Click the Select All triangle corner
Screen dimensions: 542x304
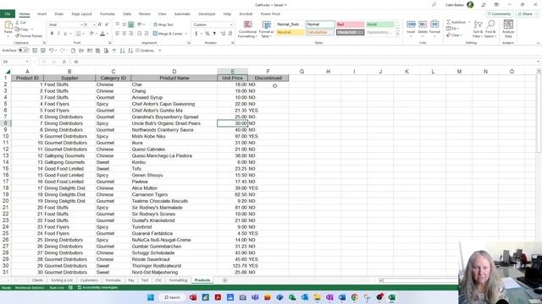(x=8, y=72)
